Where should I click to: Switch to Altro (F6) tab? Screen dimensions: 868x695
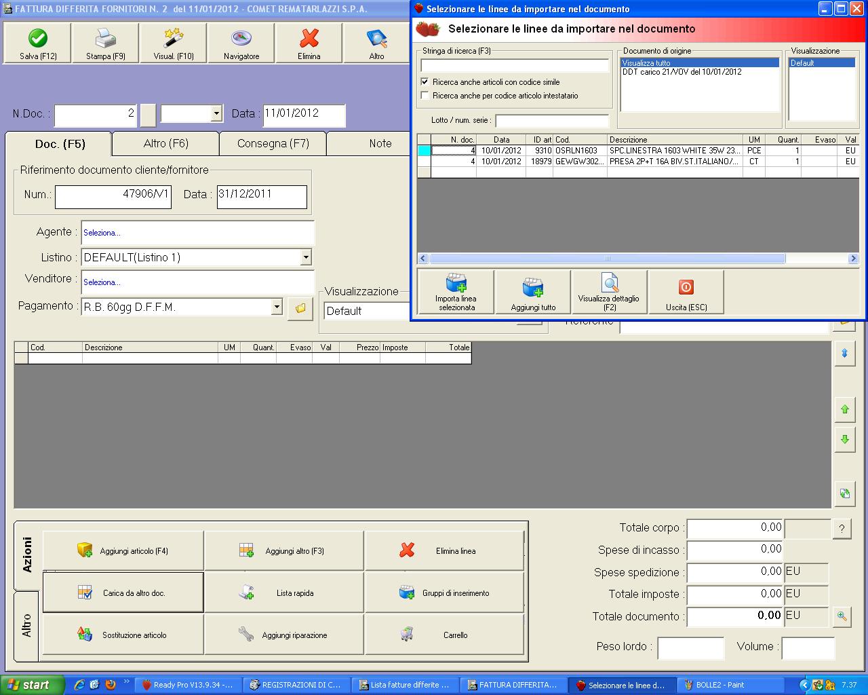166,143
